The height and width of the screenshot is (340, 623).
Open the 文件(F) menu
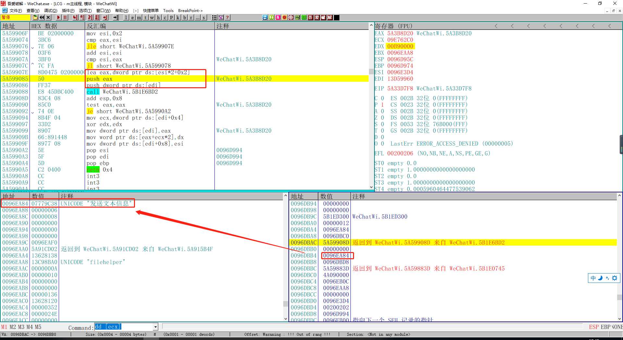[x=16, y=11]
